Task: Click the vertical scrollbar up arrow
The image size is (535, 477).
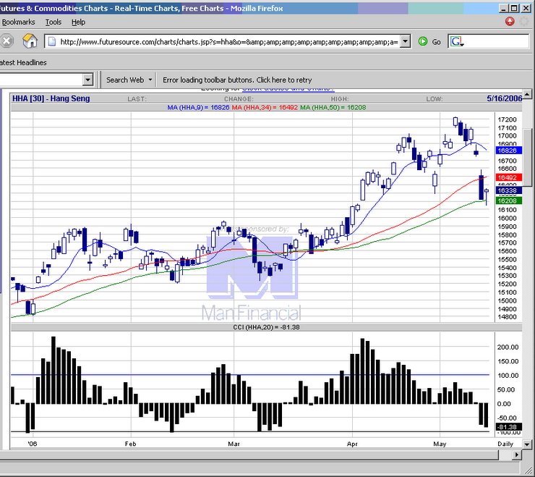Action: pos(527,94)
